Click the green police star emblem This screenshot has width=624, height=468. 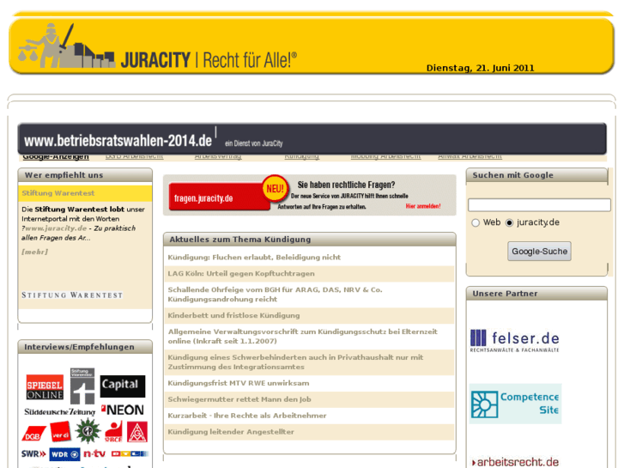[88, 430]
